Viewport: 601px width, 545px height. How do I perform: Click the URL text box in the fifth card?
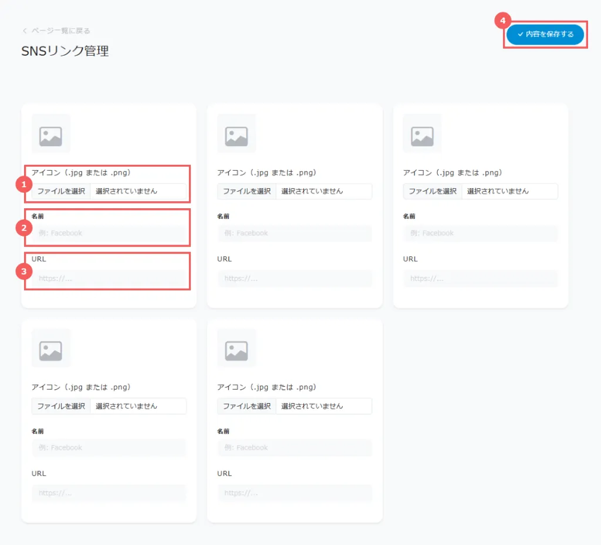pos(295,493)
